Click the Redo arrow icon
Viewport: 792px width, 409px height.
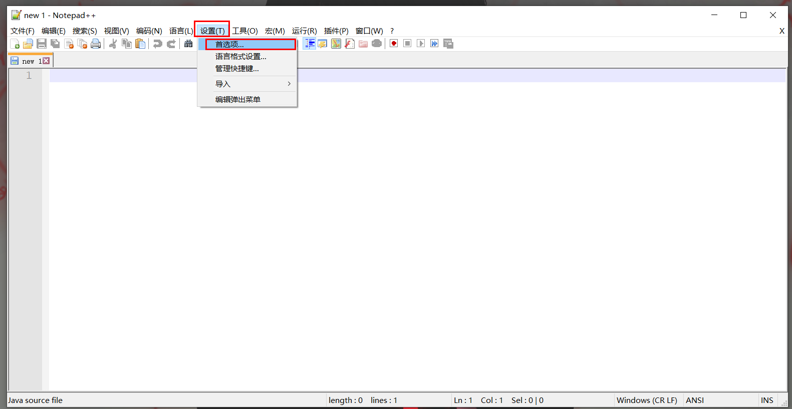(x=171, y=44)
